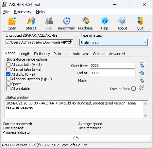
Task: Open the Help documentation icon
Action: tap(105, 23)
